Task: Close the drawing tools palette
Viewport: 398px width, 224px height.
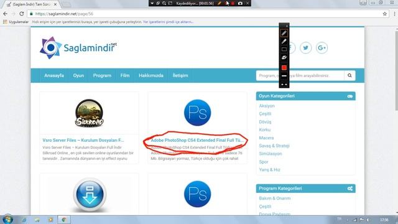Action: pyautogui.click(x=287, y=26)
